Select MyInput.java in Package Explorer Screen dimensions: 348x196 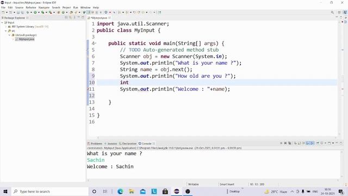[25, 39]
